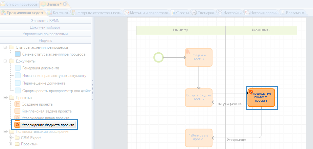
Task: Select Смена статуса экземпляра процесса icon
Action: coord(18,54)
